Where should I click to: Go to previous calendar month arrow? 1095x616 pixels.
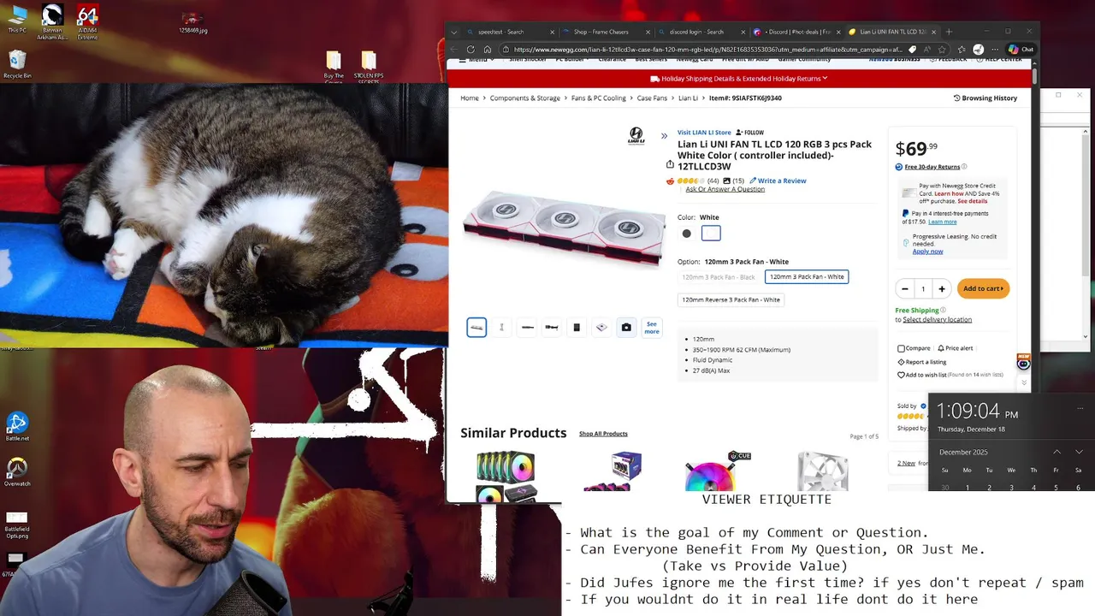1057,452
